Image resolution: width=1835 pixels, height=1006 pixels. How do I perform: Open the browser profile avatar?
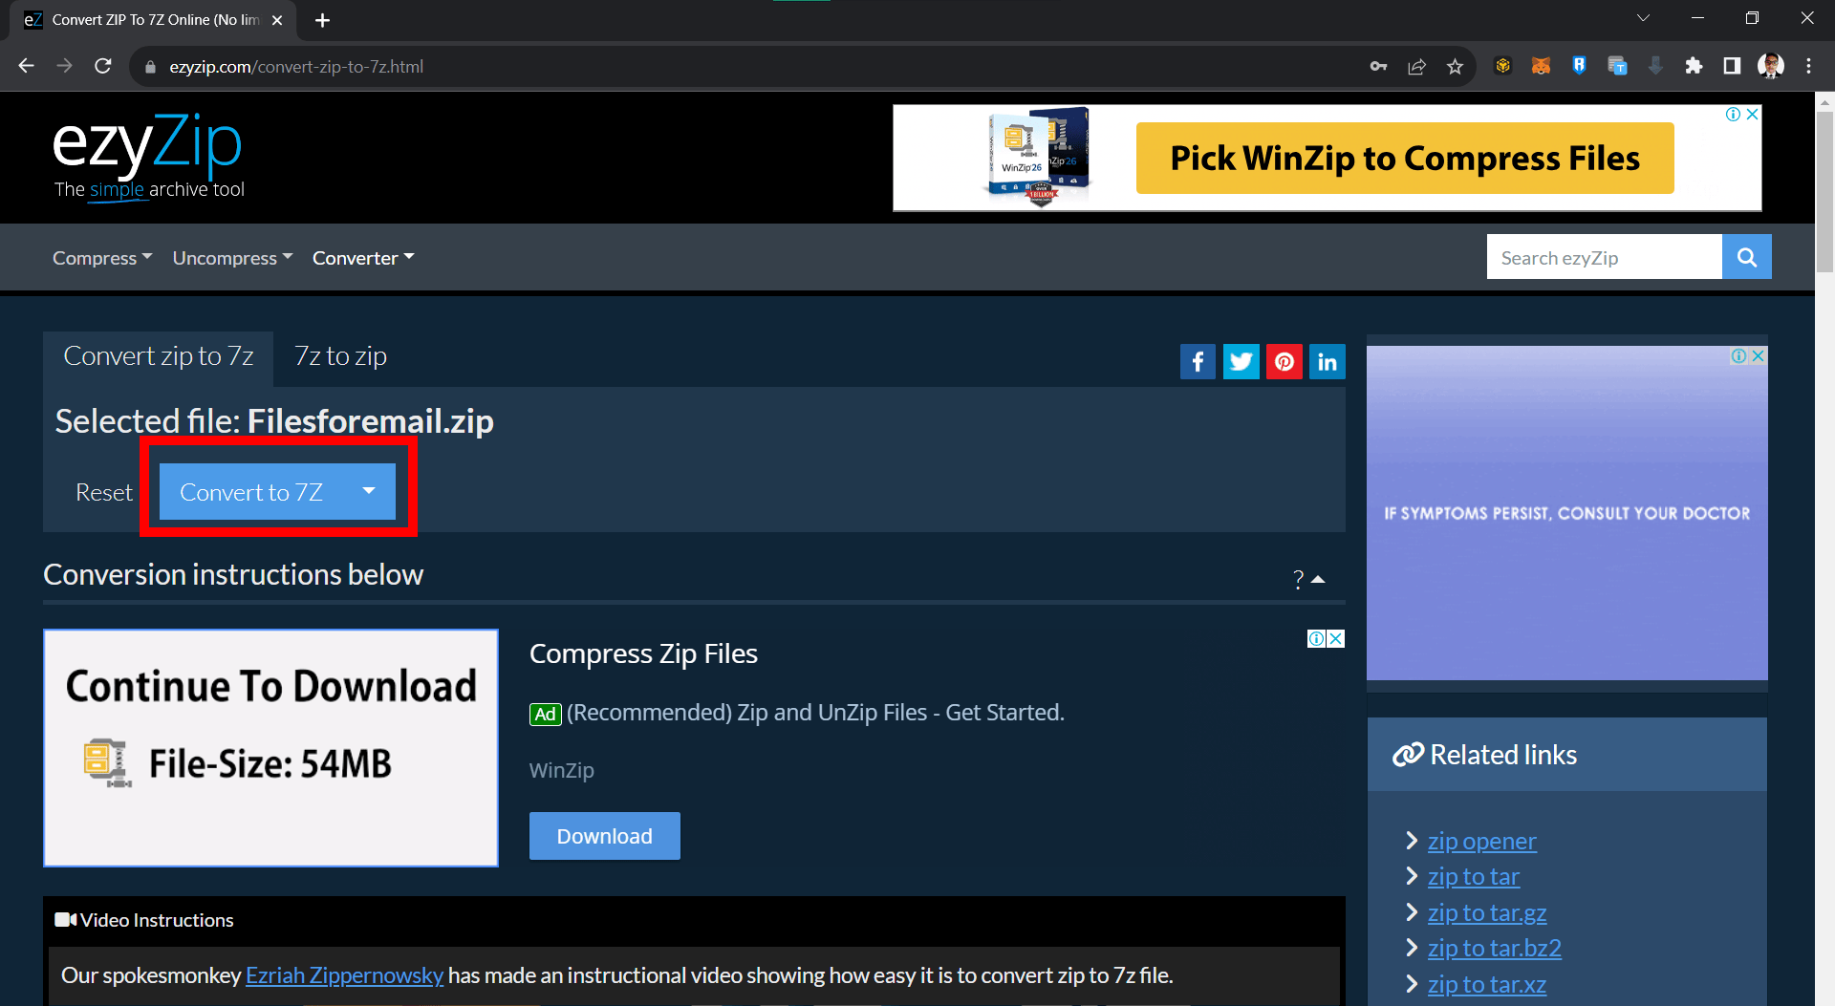point(1770,66)
